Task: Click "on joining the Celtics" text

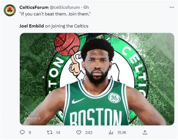Action: point(66,26)
